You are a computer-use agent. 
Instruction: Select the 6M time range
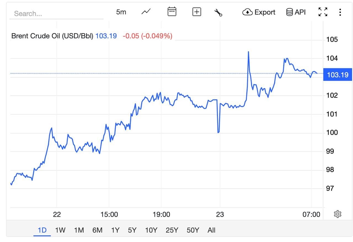click(x=97, y=230)
